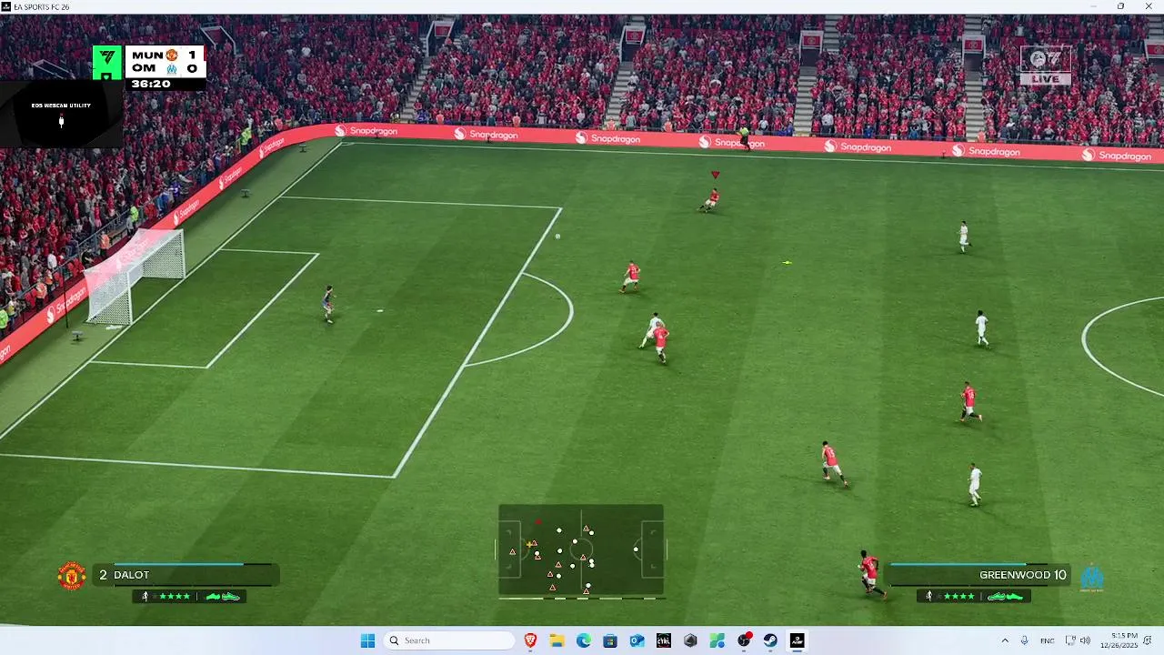Switch the ENG input language
Image resolution: width=1164 pixels, height=655 pixels.
pos(1048,640)
